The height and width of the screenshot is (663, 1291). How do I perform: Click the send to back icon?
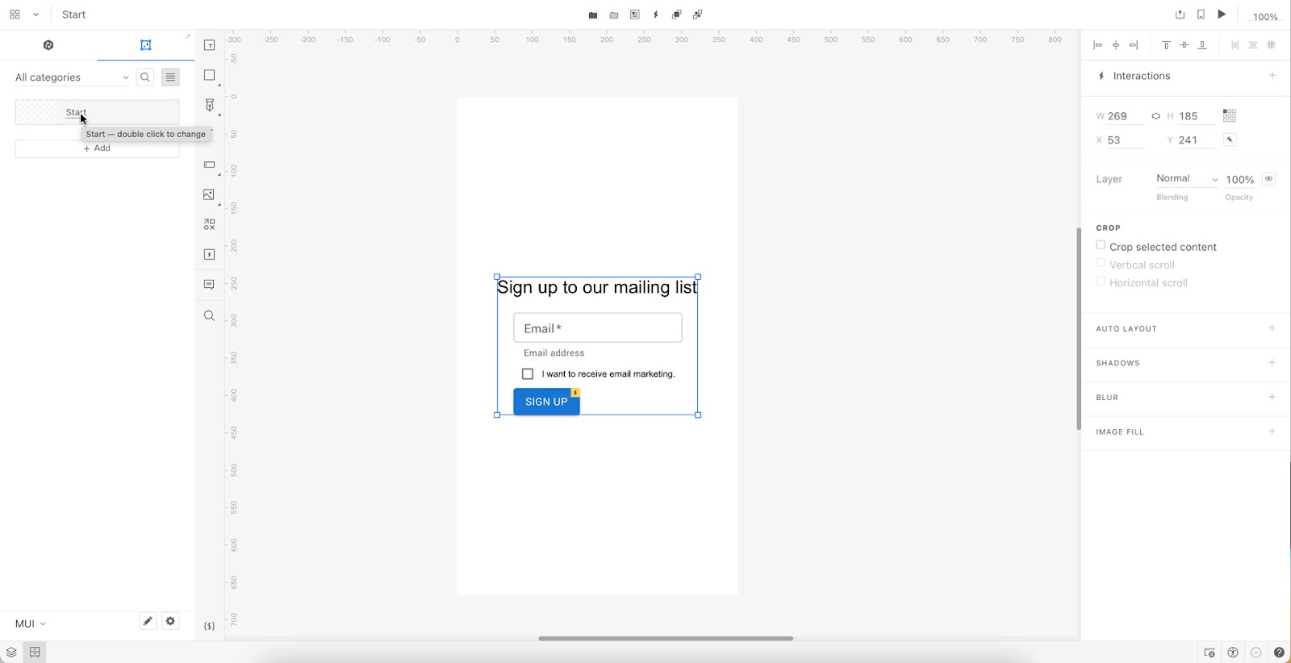tap(697, 15)
